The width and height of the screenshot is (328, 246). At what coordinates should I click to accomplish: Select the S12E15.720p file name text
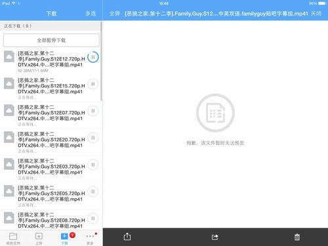pyautogui.click(x=51, y=86)
